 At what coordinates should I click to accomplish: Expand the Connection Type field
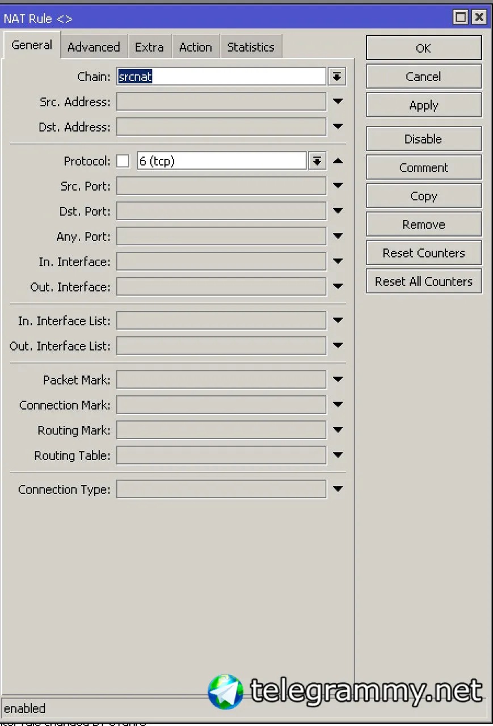click(x=338, y=489)
